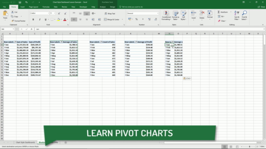Click the Copy icon
This screenshot has height=149, width=266.
point(12,17)
